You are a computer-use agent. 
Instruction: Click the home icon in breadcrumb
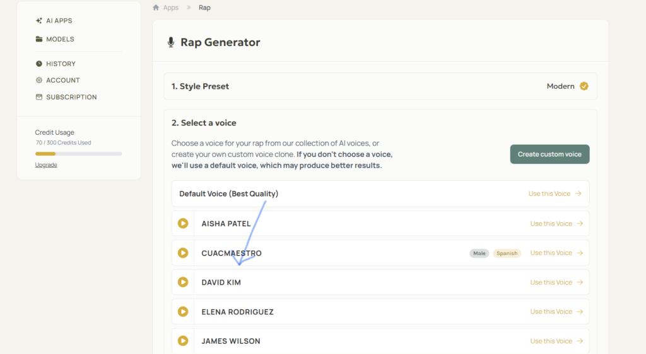tap(156, 8)
